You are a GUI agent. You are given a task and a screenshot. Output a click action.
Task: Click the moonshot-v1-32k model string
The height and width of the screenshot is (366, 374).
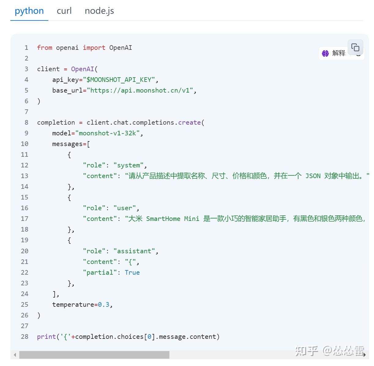click(108, 133)
